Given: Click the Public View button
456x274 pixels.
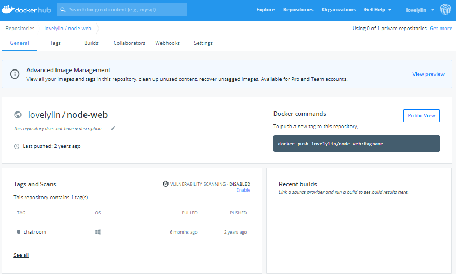Looking at the screenshot, I should coord(422,116).
